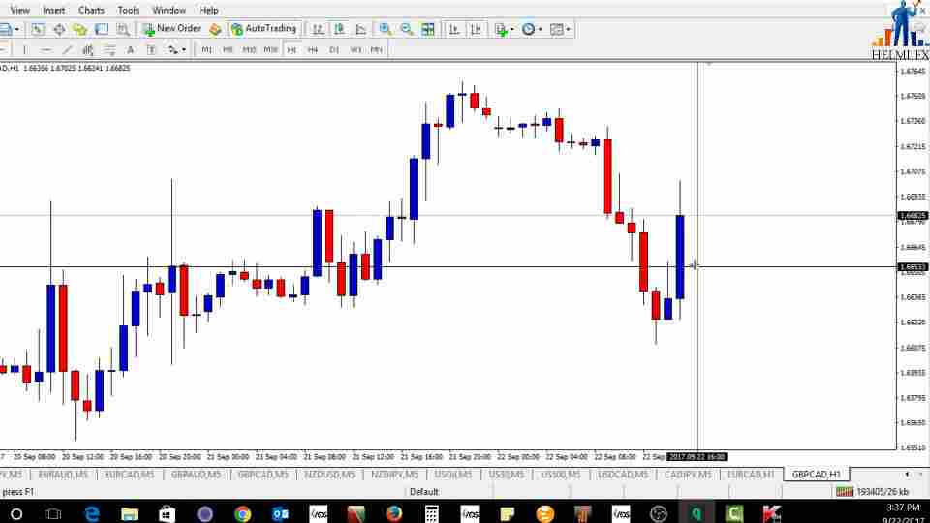Select the trendline drawing tool

tap(67, 49)
